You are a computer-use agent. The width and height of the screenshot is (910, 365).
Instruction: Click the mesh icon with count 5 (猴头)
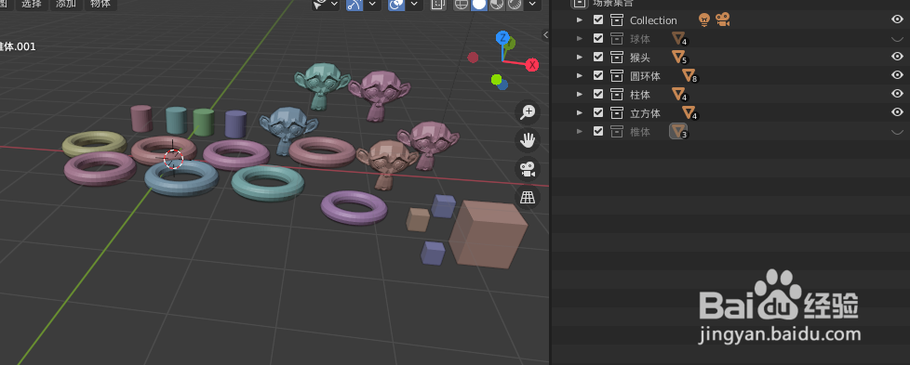pyautogui.click(x=679, y=58)
